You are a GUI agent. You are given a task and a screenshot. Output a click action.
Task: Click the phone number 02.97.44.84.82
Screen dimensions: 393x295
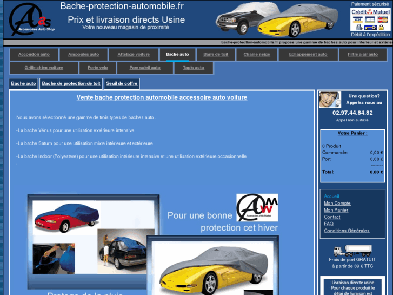tap(352, 113)
